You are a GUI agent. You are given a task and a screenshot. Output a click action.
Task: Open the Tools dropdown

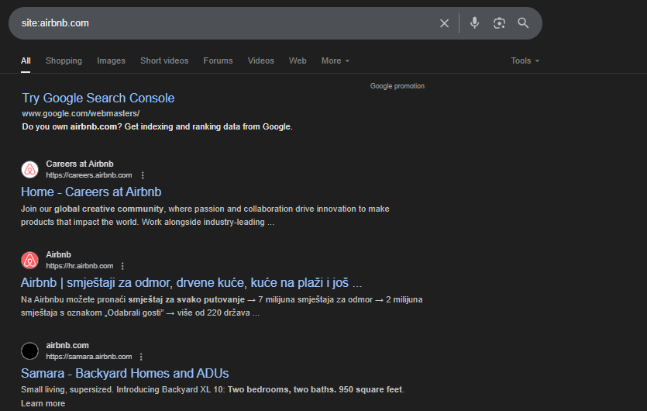pyautogui.click(x=525, y=60)
